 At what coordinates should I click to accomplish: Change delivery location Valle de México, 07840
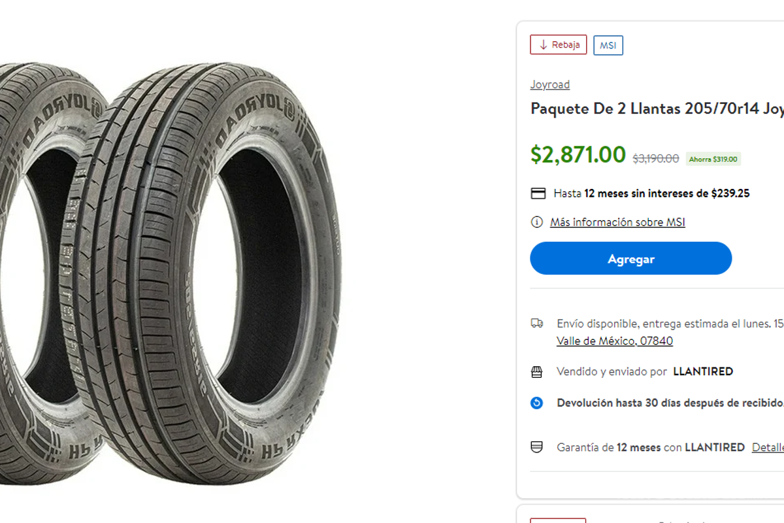615,341
